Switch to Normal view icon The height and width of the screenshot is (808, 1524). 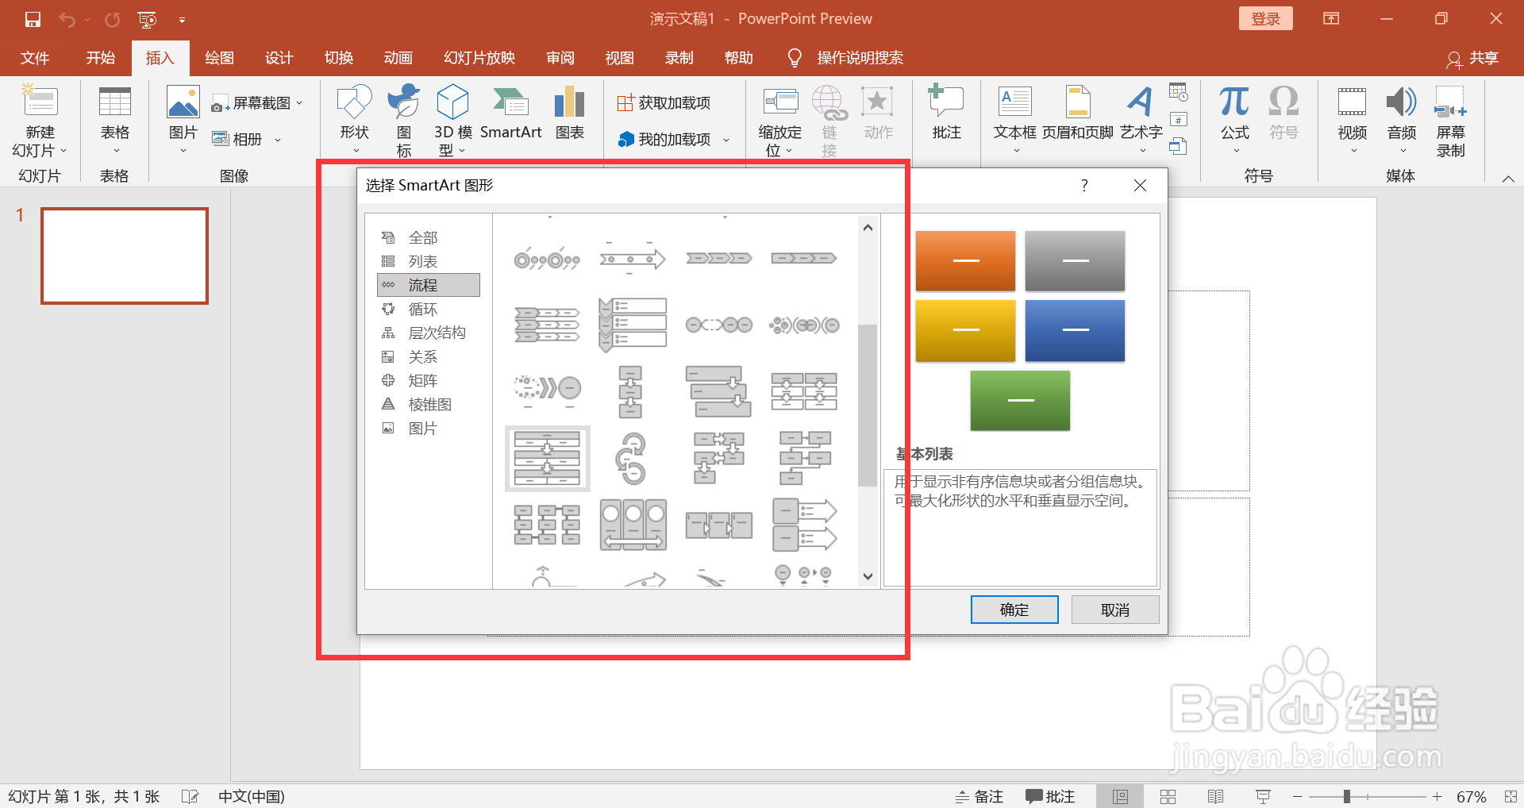(x=1120, y=796)
